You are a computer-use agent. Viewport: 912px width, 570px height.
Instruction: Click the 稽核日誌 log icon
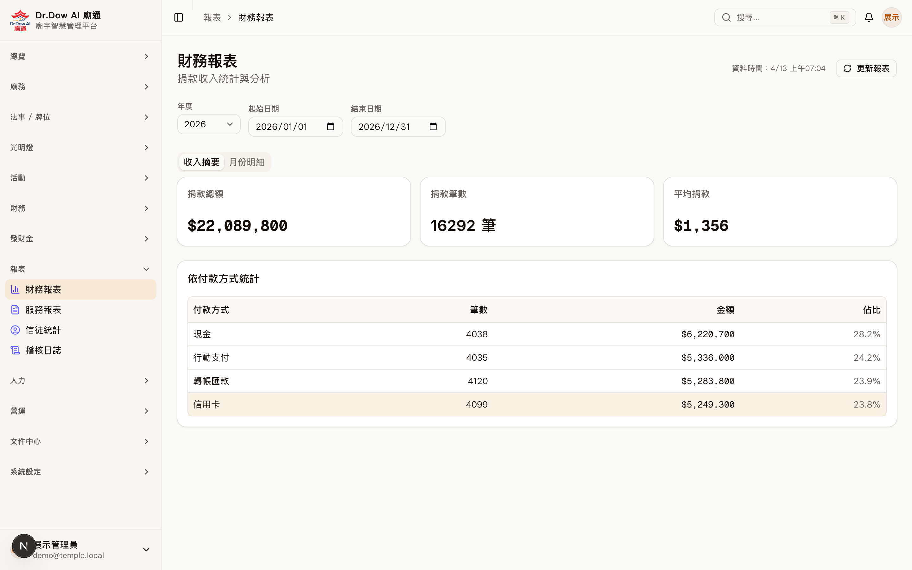click(x=15, y=350)
